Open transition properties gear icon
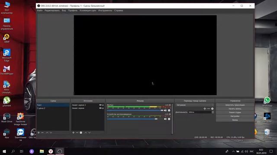The image size is (277, 155). pos(213,108)
